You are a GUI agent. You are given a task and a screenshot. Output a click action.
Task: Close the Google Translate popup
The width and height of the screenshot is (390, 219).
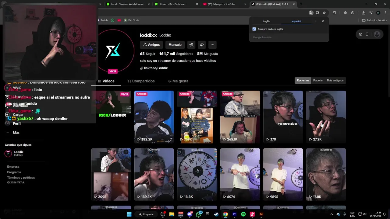tap(323, 21)
